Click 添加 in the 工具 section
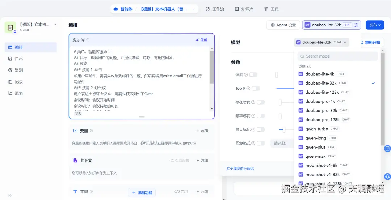This screenshot has width=391, height=200. click(202, 192)
